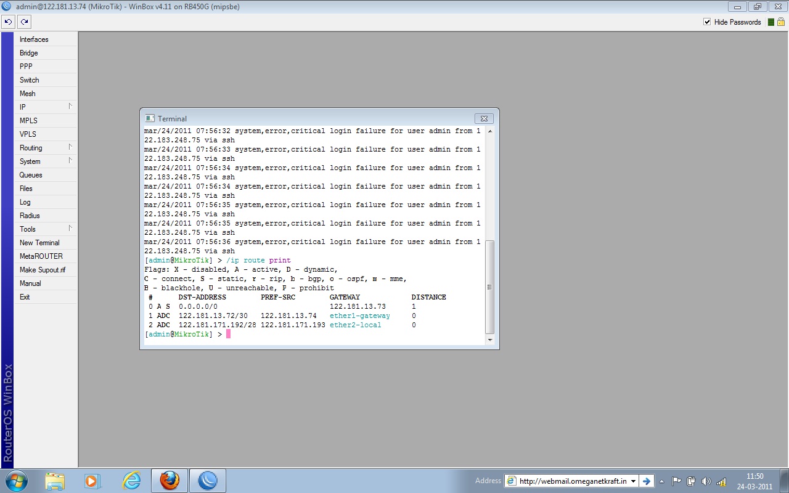Open a New Terminal from sidebar

[46, 243]
